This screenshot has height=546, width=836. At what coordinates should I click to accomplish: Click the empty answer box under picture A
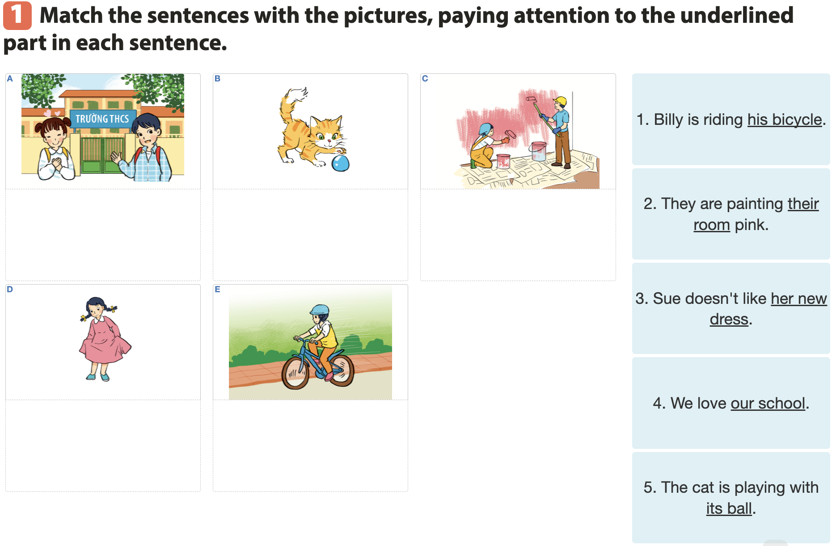(103, 235)
